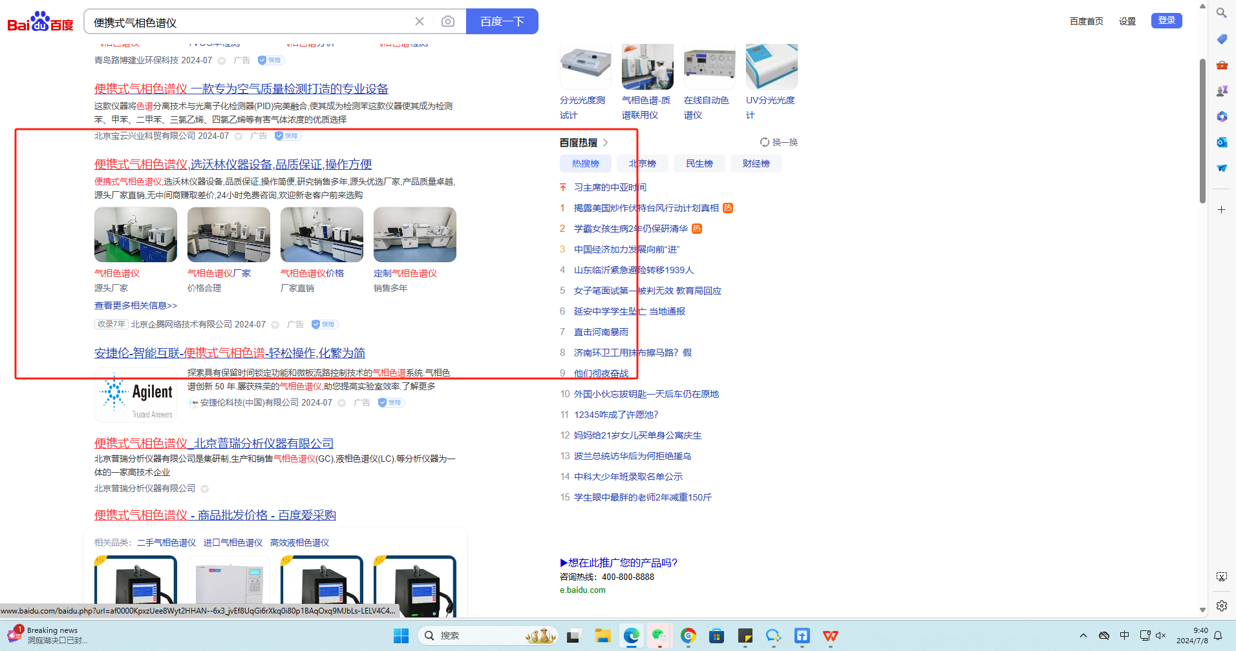Refresh hot search list with 换一换
This screenshot has width=1236, height=651.
[779, 142]
